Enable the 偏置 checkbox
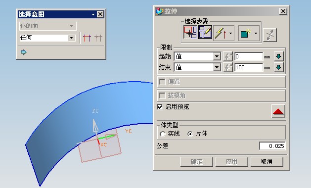The image size is (311, 188). [162, 82]
